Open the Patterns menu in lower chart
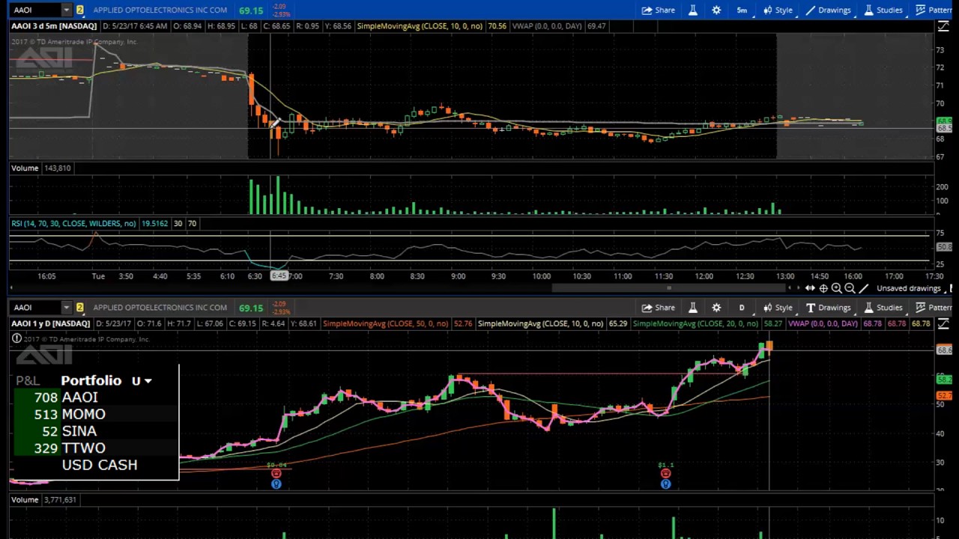Viewport: 959px width, 539px height. tap(934, 308)
